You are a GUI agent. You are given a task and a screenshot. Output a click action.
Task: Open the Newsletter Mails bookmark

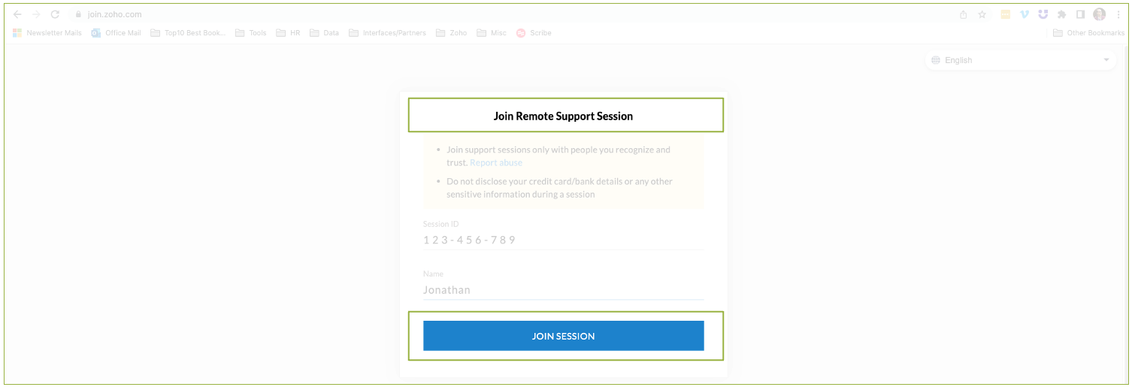47,33
